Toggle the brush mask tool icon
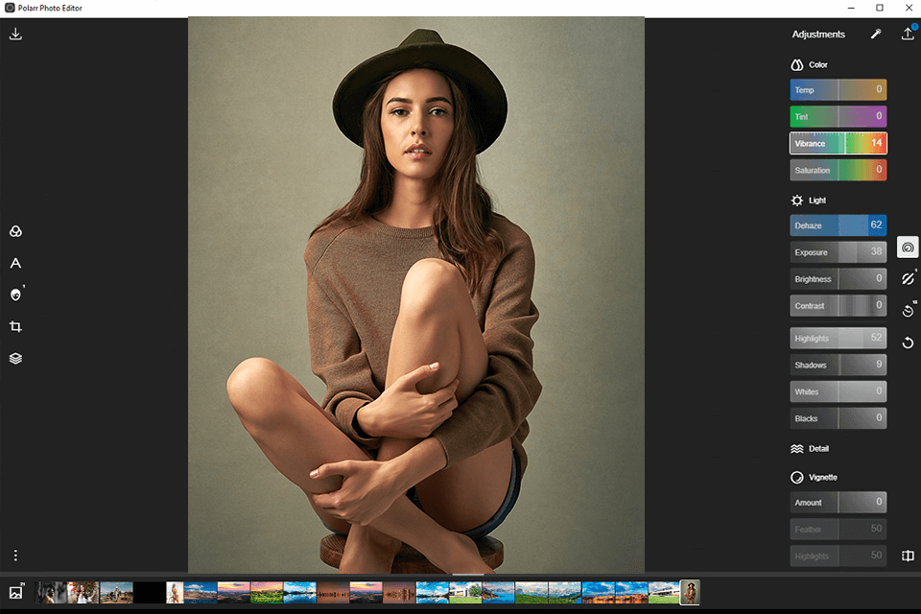 909,278
